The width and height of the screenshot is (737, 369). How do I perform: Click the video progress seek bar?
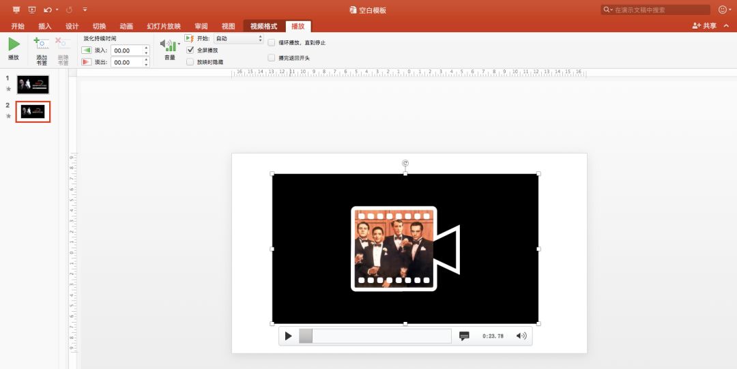[x=375, y=336]
